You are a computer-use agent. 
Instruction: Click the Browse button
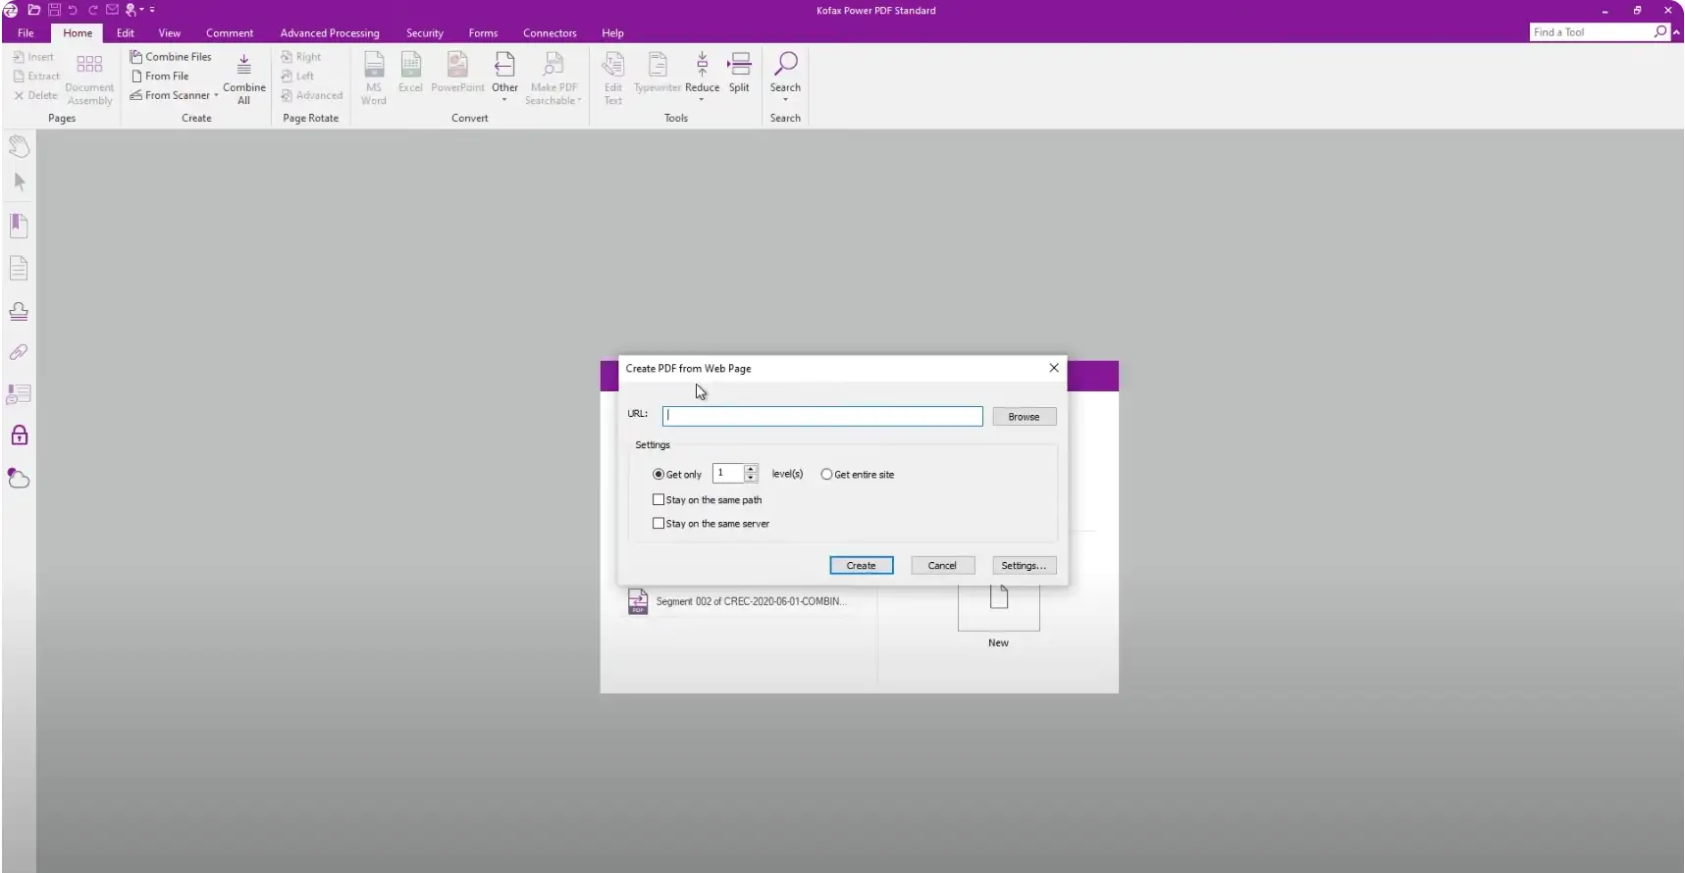coord(1024,417)
